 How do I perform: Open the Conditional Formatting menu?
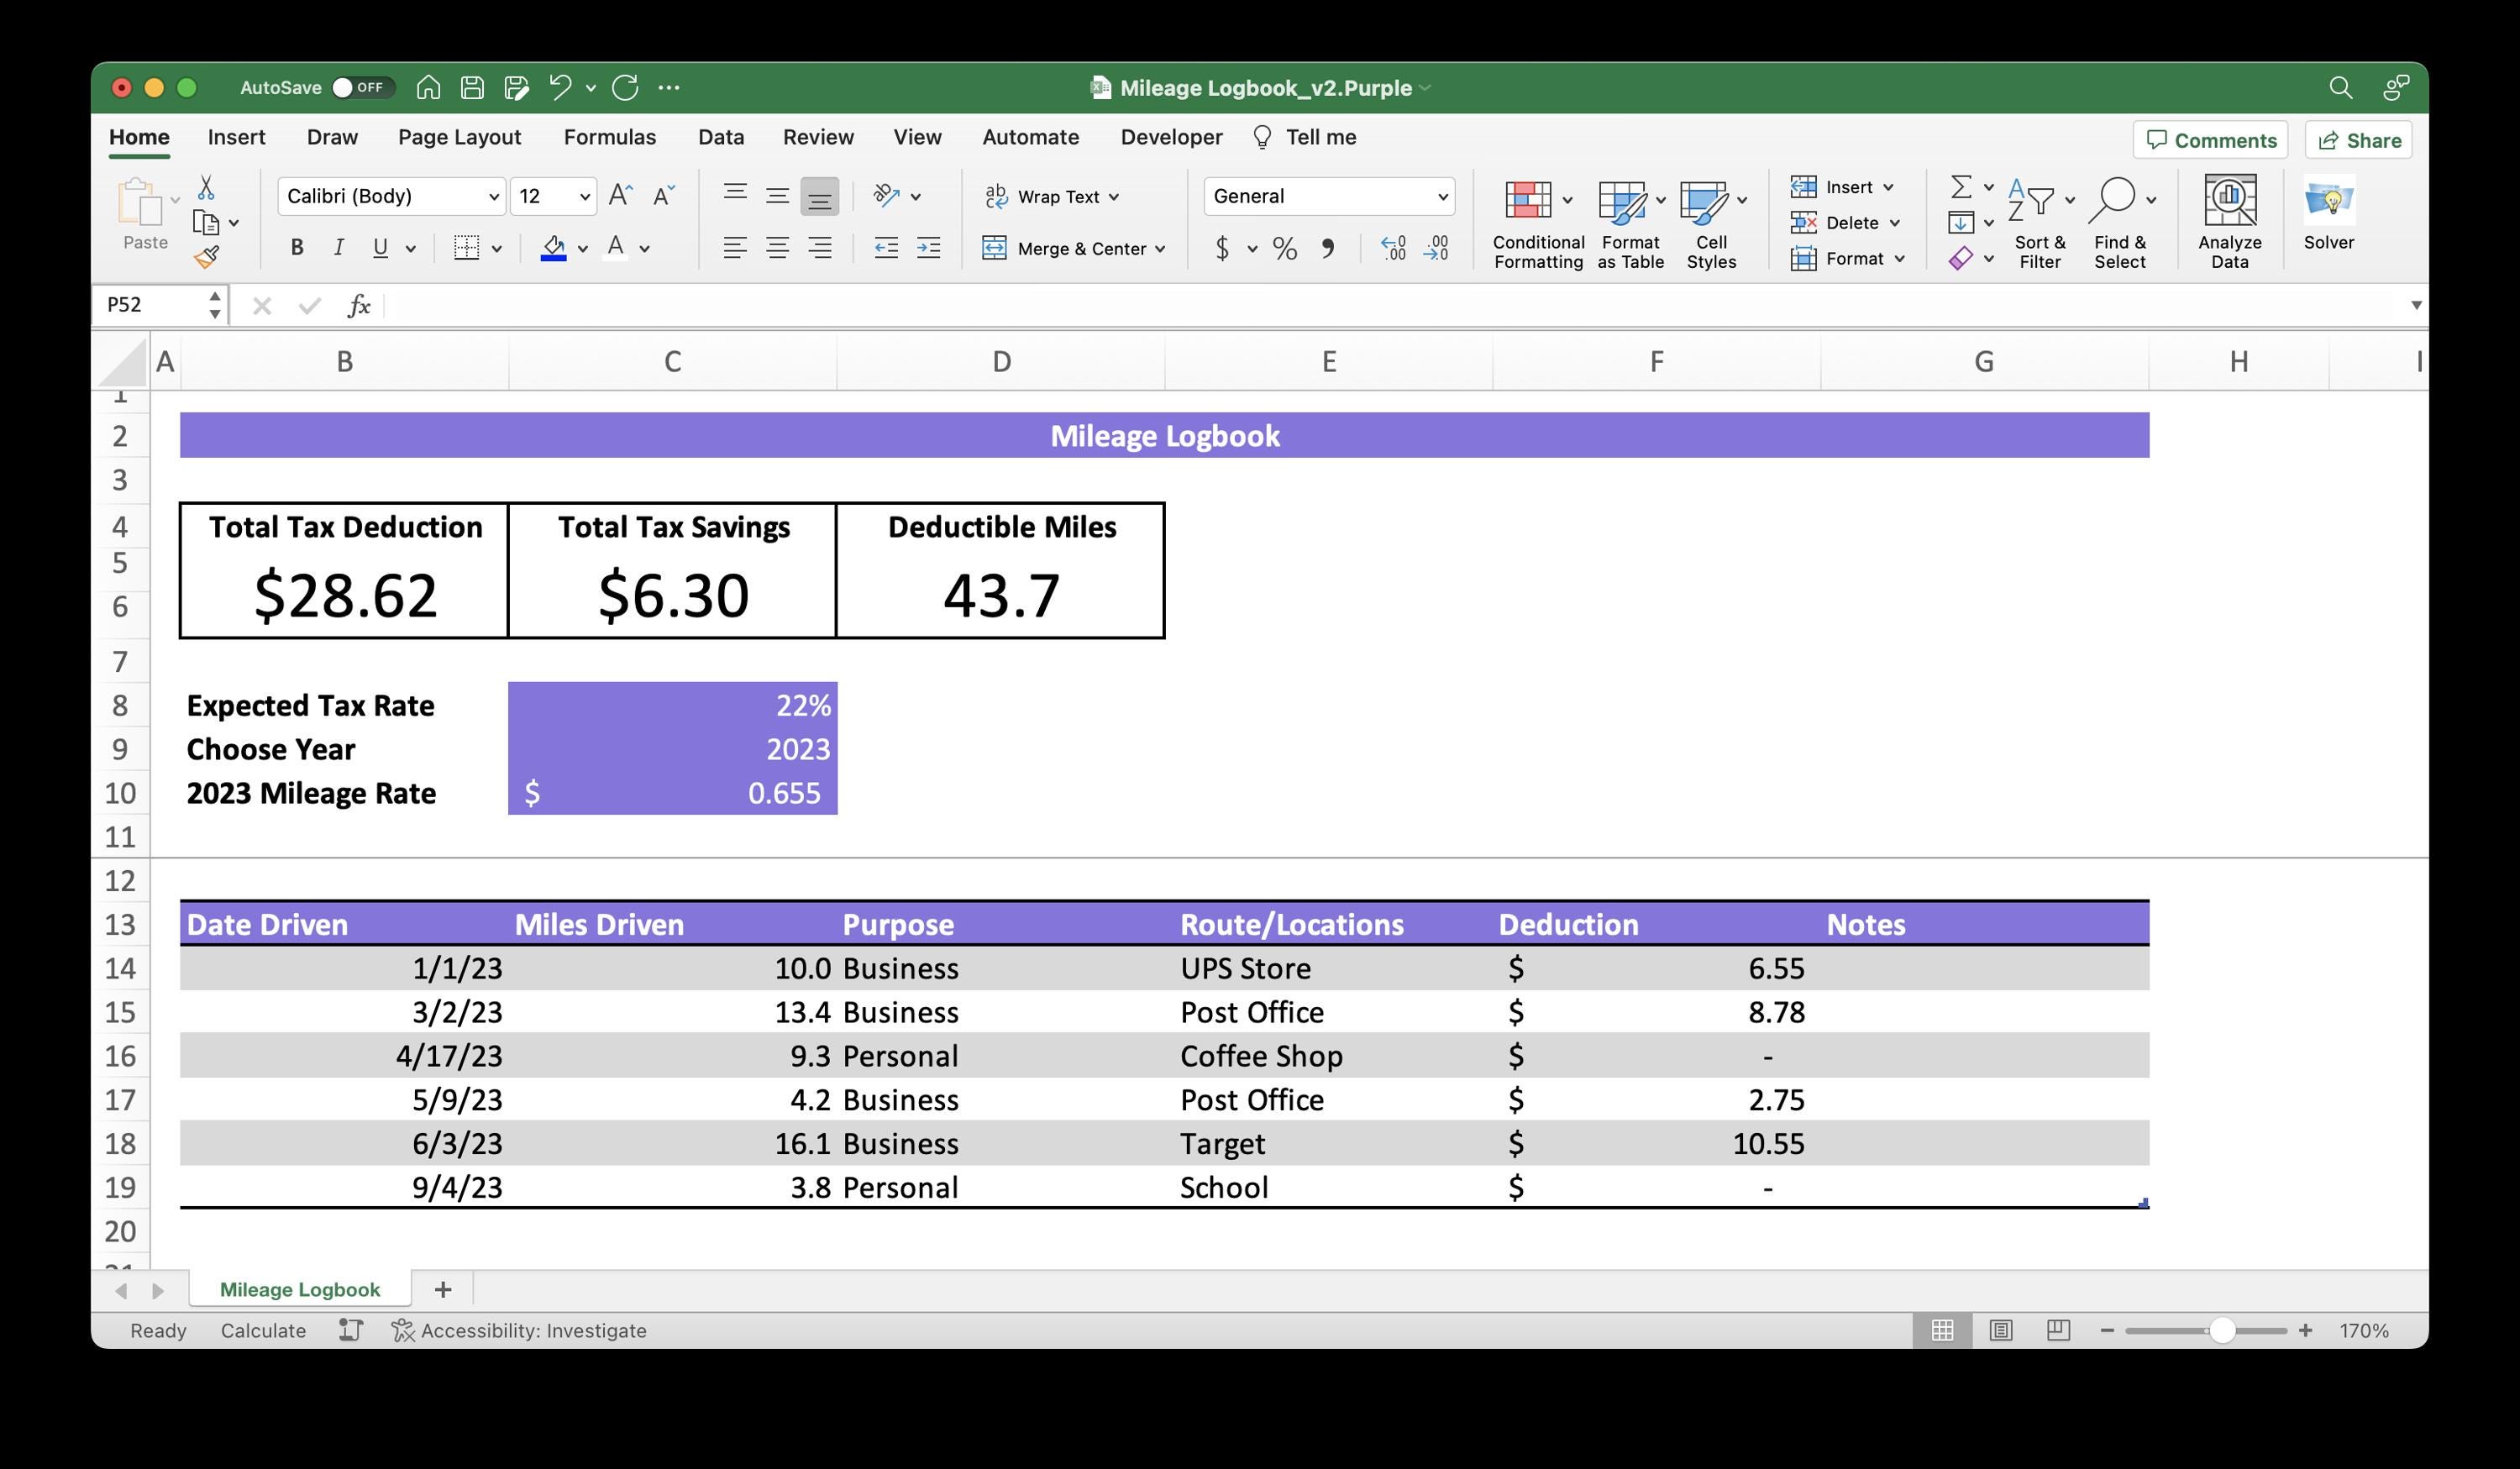(1538, 224)
